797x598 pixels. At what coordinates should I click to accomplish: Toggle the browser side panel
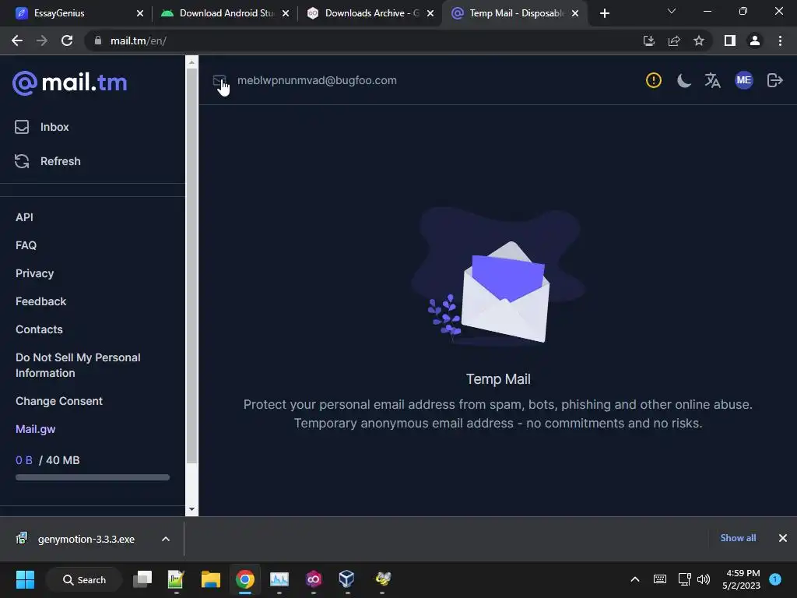730,40
